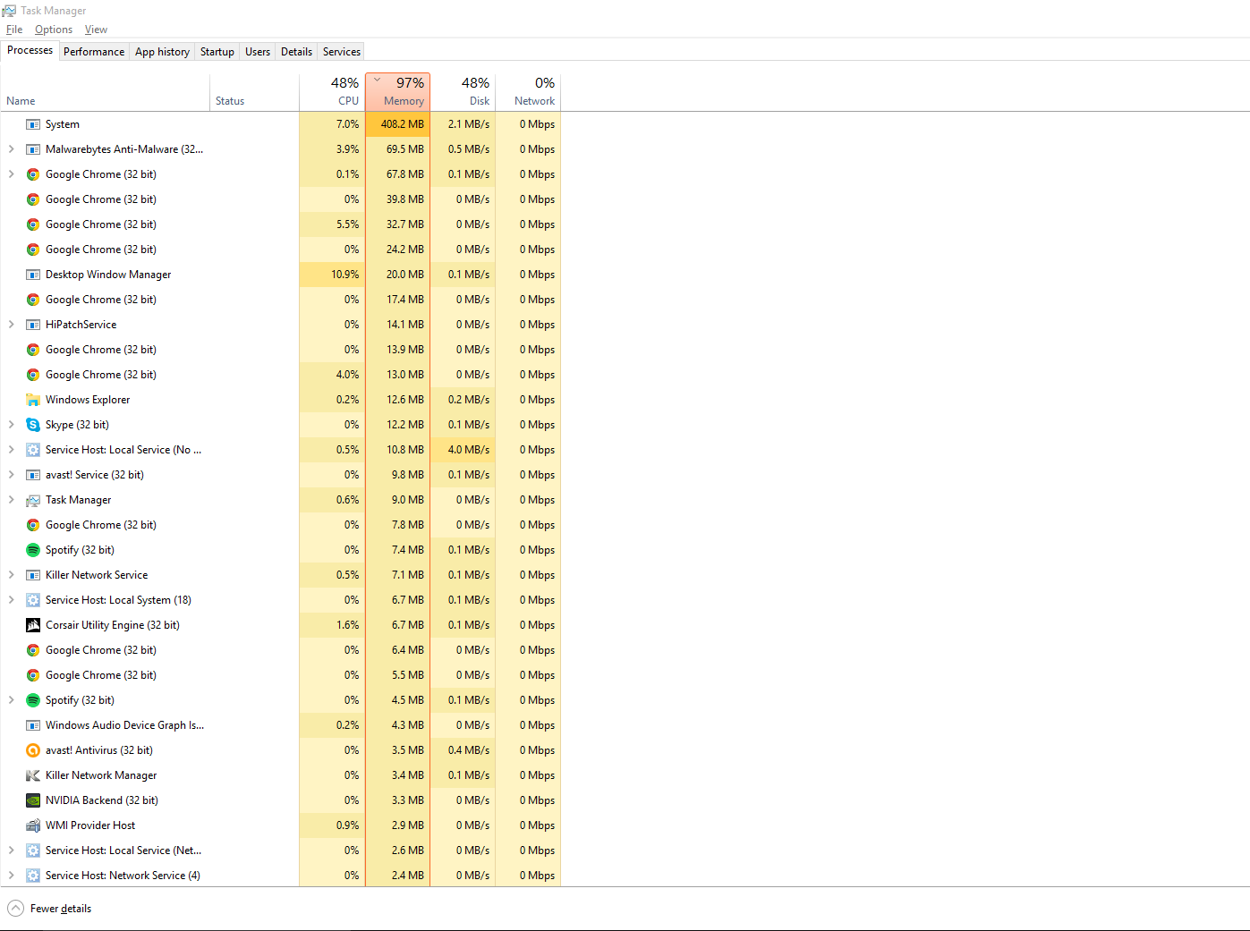
Task: Click the NVIDIA Backend icon
Action: pyautogui.click(x=33, y=800)
